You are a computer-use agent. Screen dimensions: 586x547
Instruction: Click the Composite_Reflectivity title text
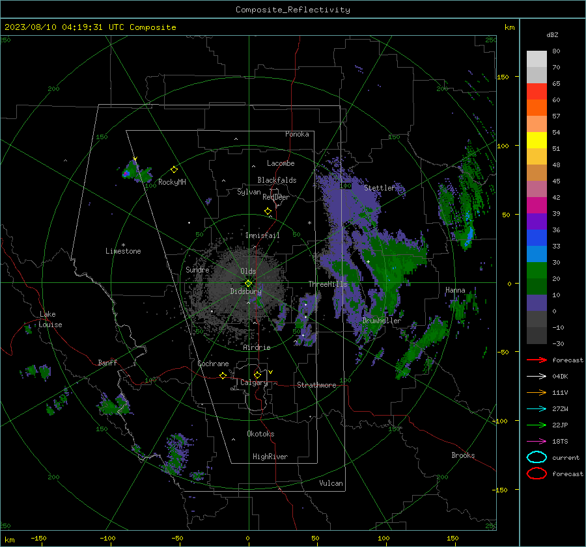(293, 10)
